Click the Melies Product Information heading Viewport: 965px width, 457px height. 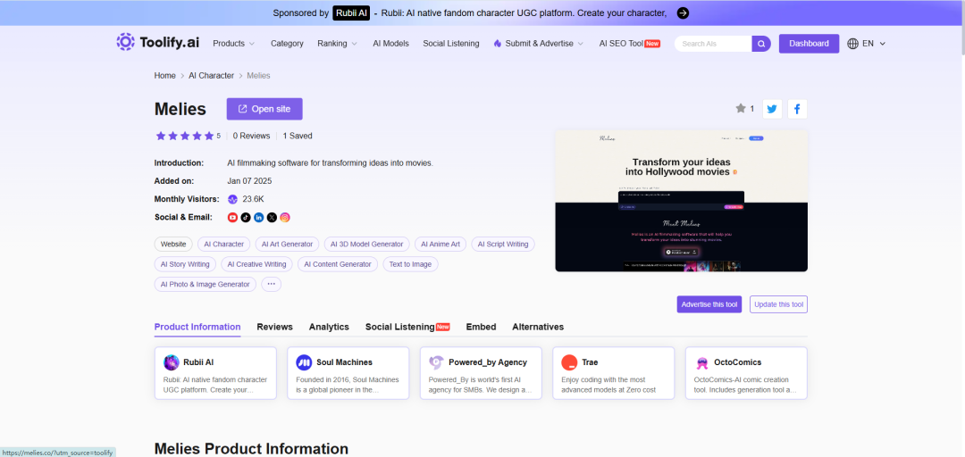251,448
